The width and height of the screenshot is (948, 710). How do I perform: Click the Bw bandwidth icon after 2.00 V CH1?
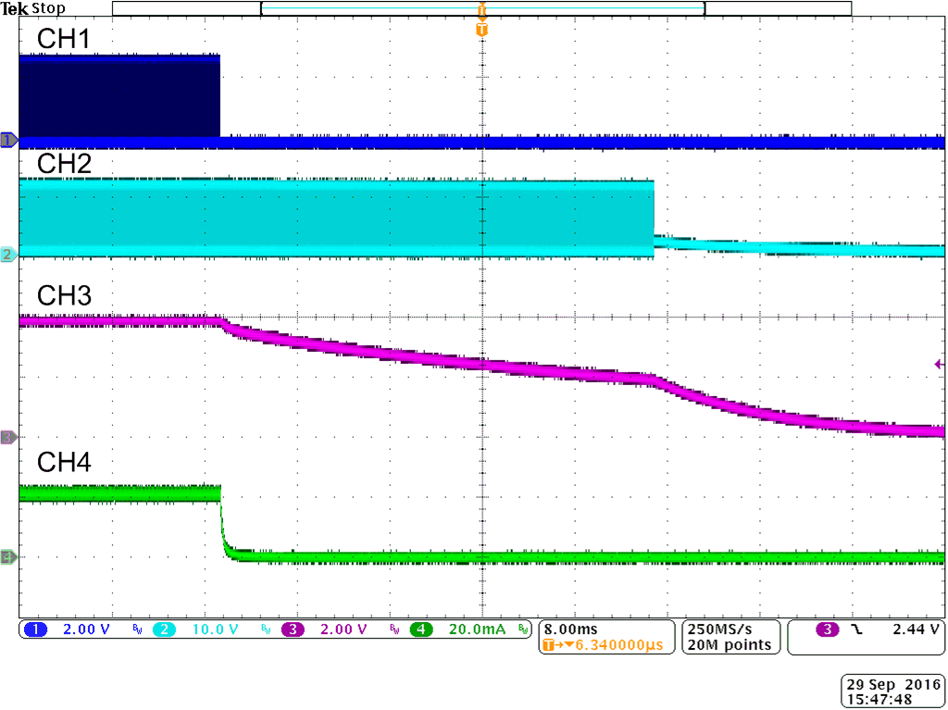pos(136,629)
